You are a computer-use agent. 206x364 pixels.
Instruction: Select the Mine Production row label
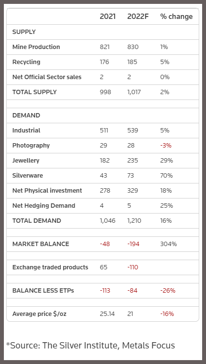click(36, 47)
